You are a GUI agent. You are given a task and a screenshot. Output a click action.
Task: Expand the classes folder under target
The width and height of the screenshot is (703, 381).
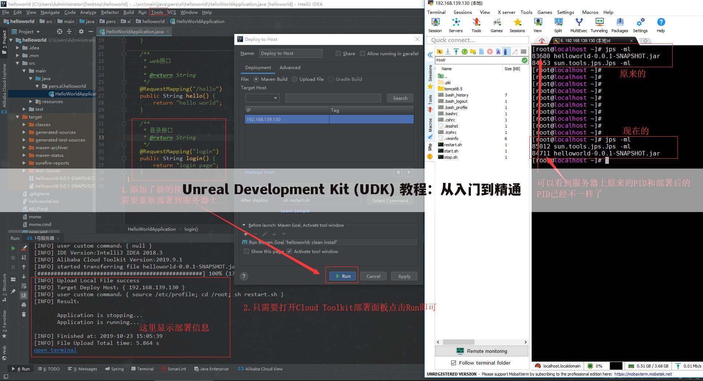[24, 124]
